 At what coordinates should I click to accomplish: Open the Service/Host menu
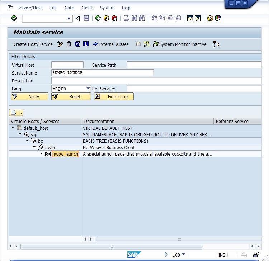[x=29, y=8]
